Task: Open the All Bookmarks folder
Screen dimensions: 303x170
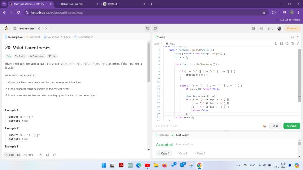Action: tap(290, 20)
